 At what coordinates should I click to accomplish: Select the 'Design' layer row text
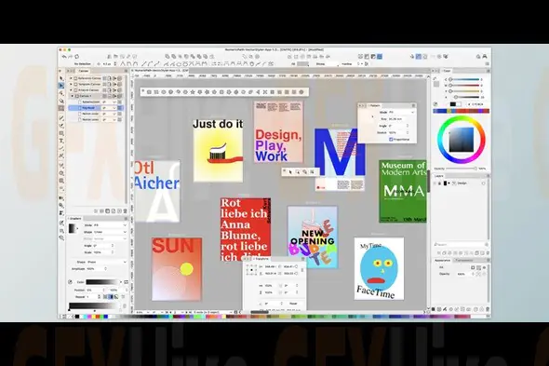(x=462, y=183)
